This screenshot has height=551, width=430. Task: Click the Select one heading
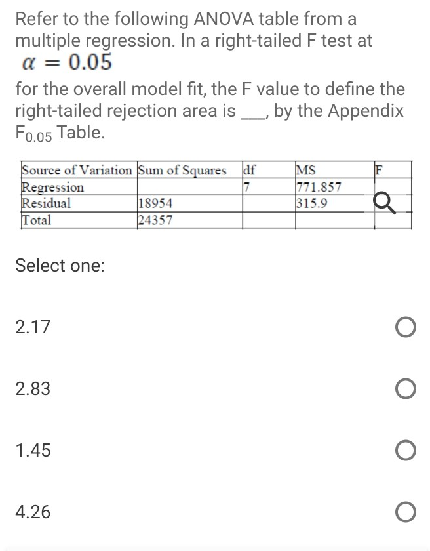coord(59,265)
